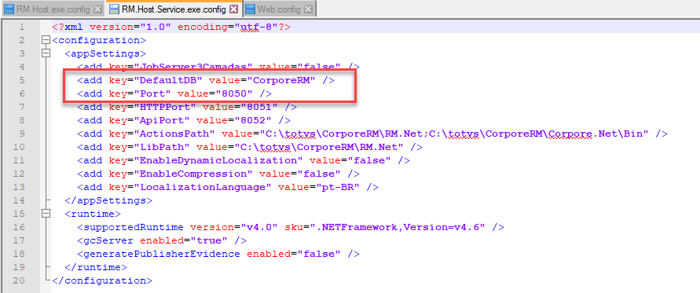Collapse the appSettings fold marker
The image size is (700, 293).
click(45, 53)
